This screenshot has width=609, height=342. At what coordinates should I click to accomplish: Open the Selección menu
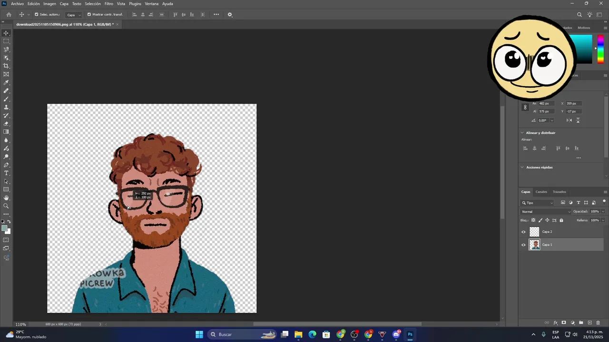tap(93, 4)
